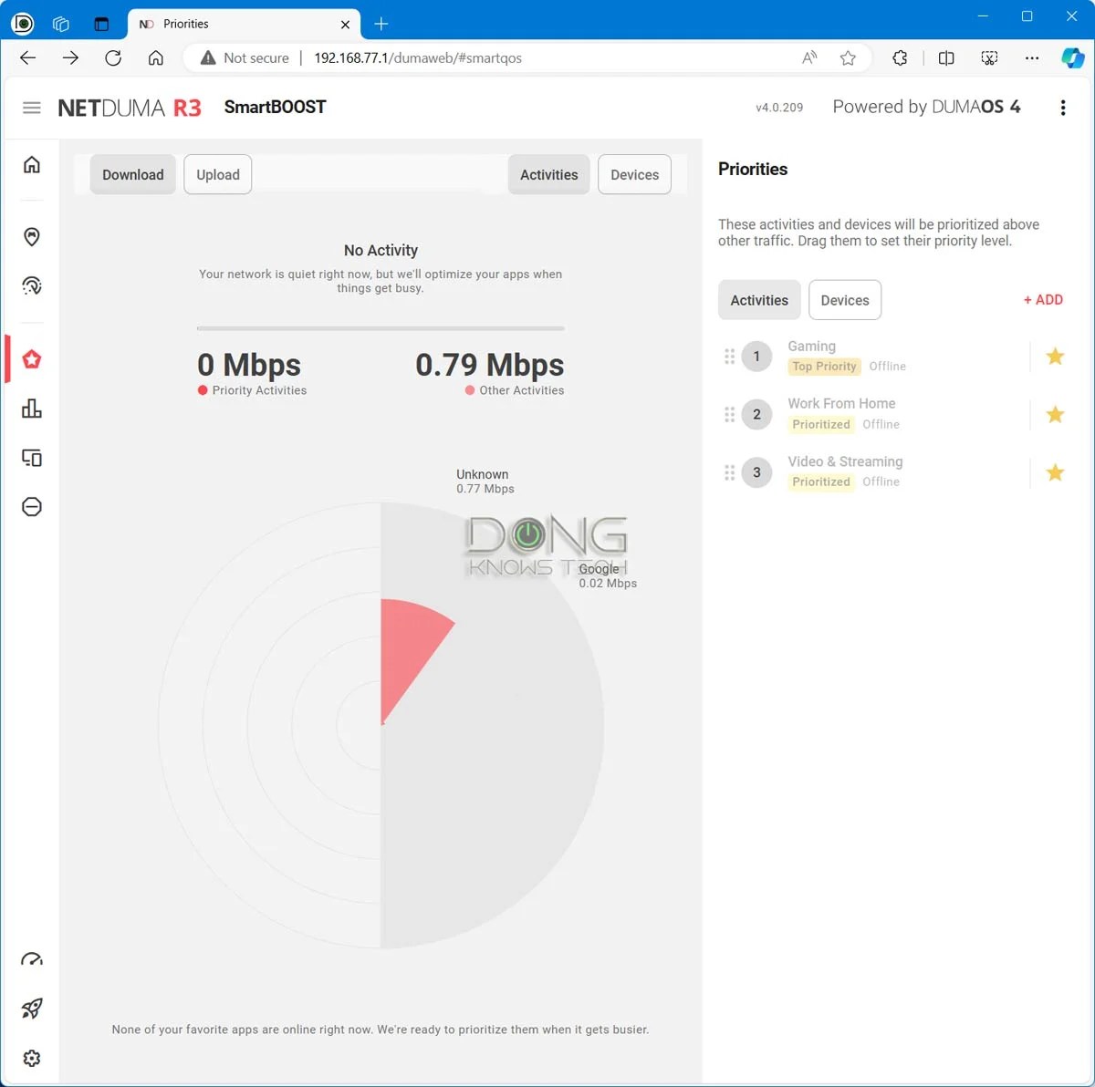This screenshot has width=1095, height=1087.
Task: Open the Speed Test gauge icon
Action: [32, 959]
